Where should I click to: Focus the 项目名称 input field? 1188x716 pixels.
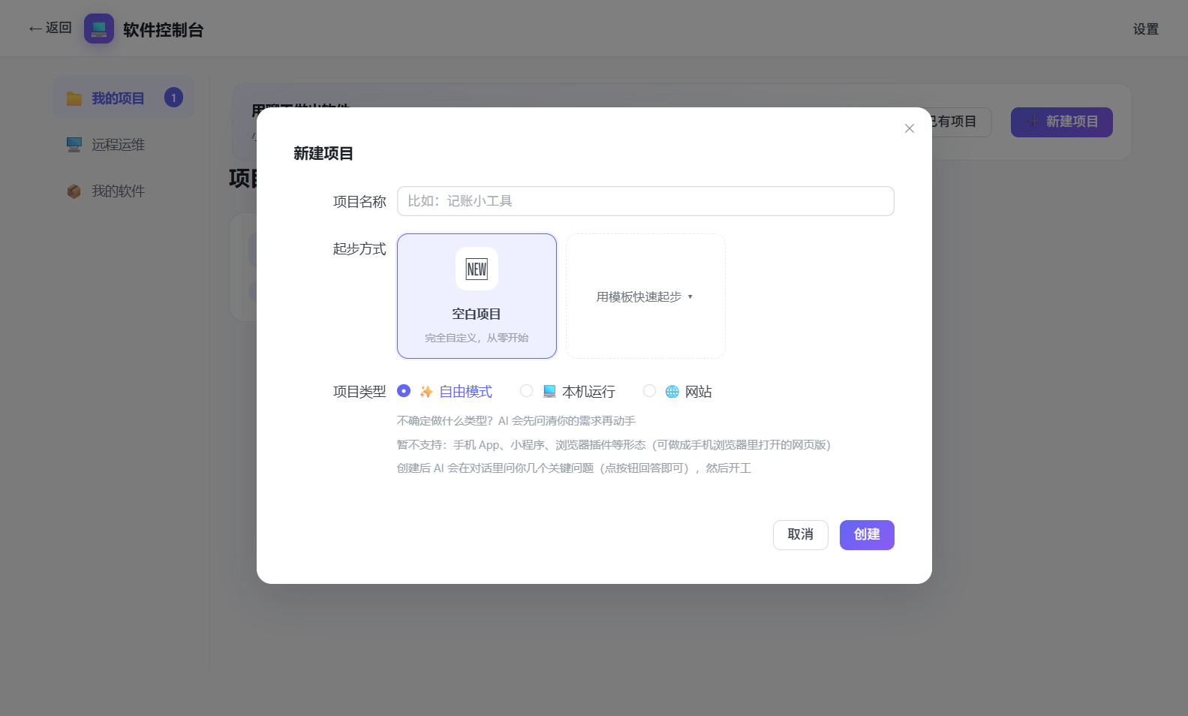pos(645,201)
